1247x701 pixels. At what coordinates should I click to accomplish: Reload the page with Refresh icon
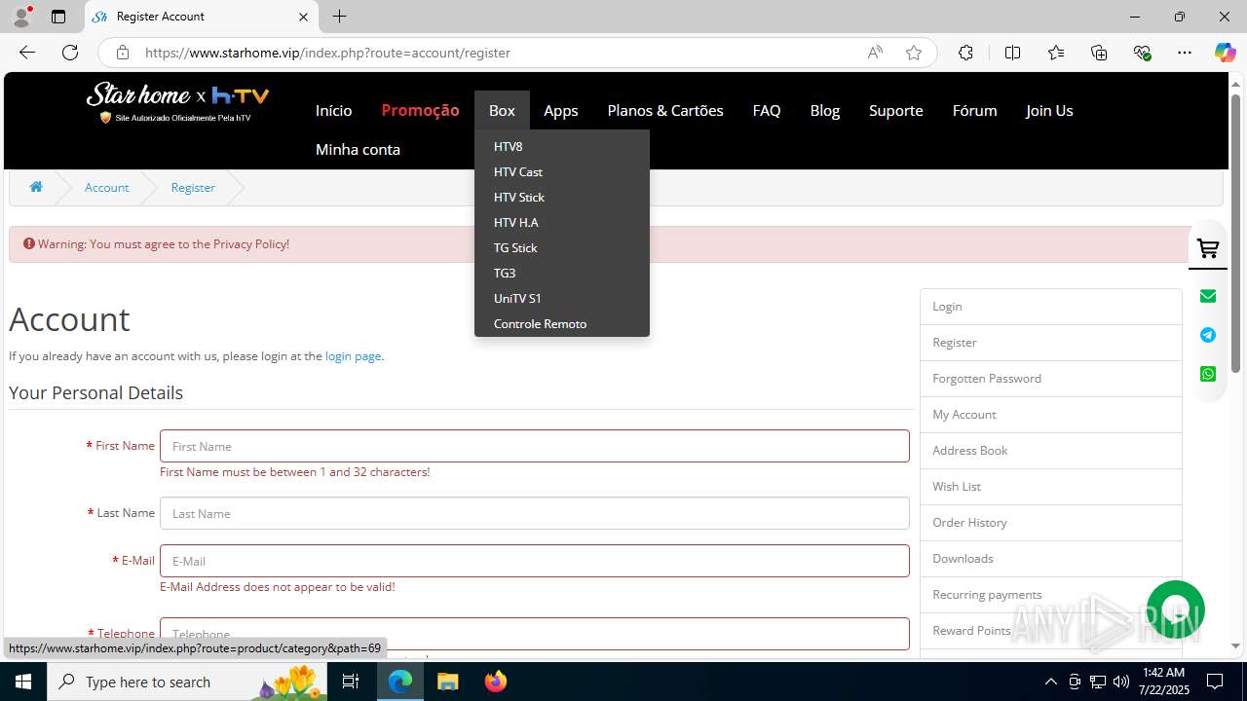click(x=70, y=53)
